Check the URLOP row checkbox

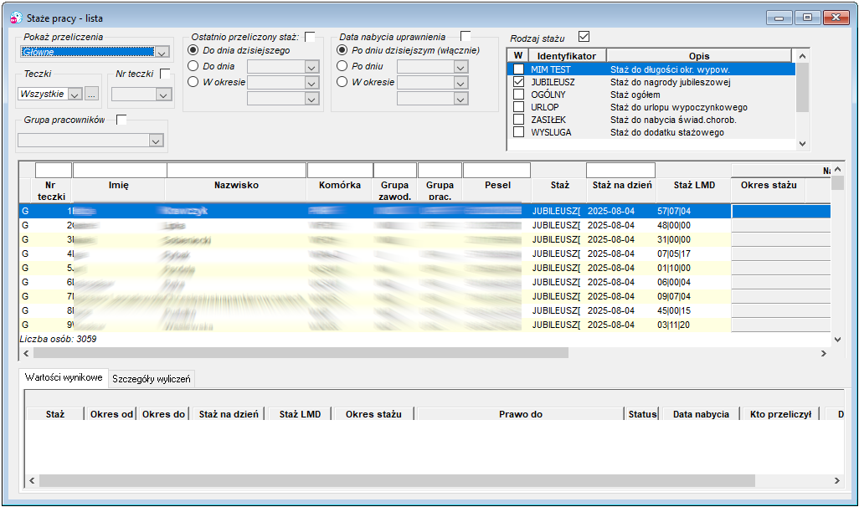pos(518,107)
